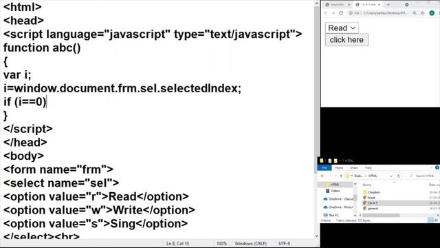Click OneDrive - Personal cloud icon
This screenshot has height=248, width=440.
coord(325,207)
